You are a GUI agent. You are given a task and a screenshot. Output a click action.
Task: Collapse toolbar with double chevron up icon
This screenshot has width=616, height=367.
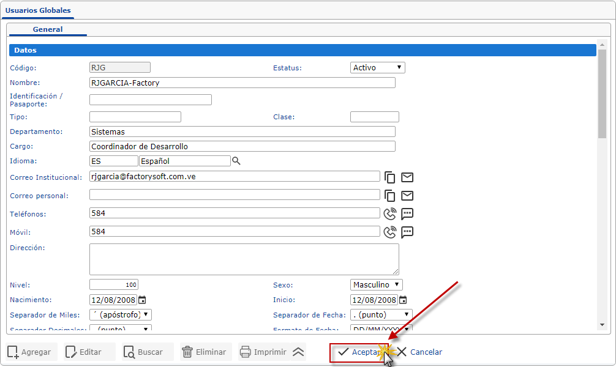tap(298, 352)
